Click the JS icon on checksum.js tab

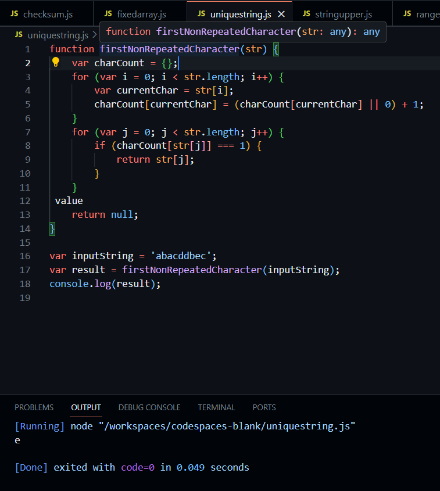coord(15,14)
